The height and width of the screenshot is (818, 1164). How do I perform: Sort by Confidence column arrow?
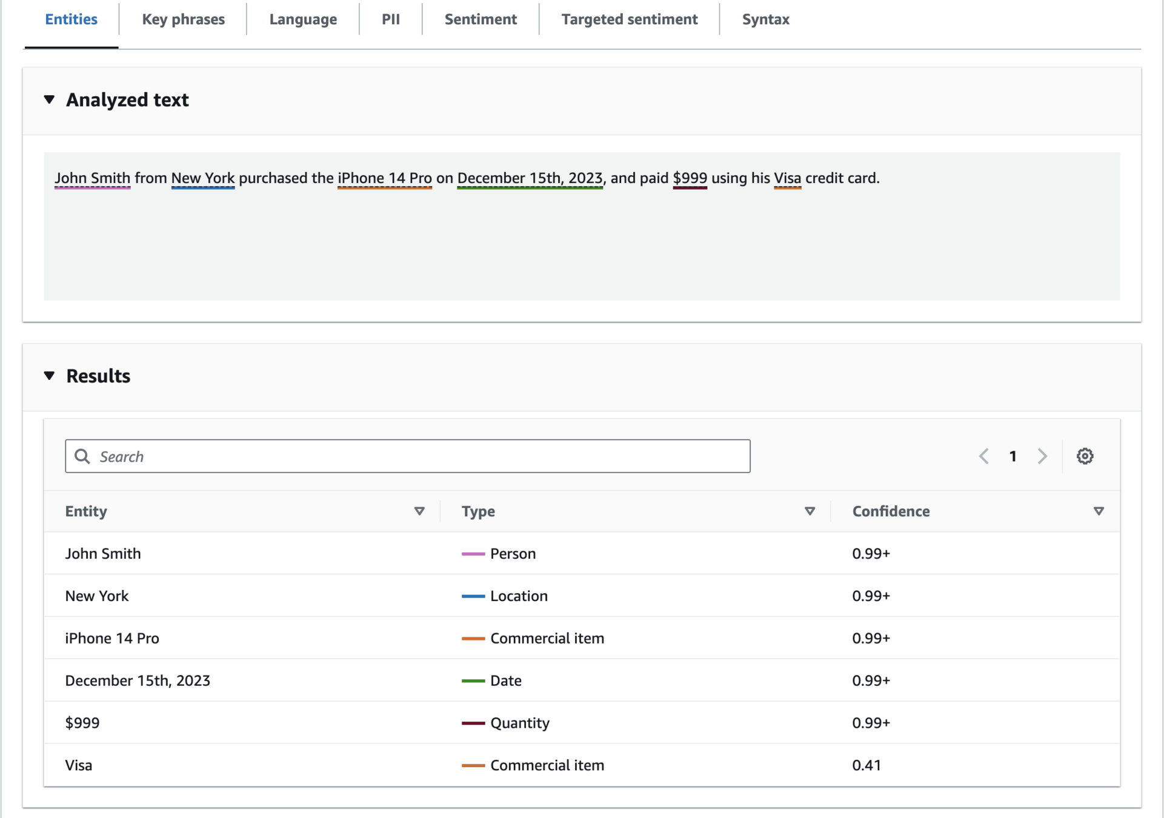pos(1099,511)
